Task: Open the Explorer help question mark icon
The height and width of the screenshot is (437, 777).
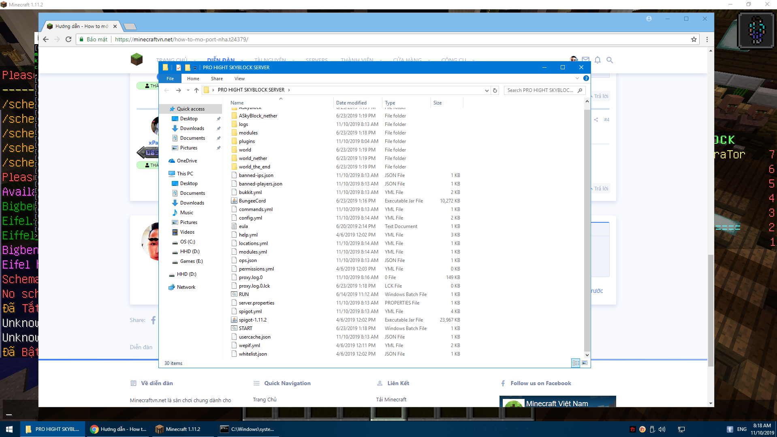Action: click(586, 79)
